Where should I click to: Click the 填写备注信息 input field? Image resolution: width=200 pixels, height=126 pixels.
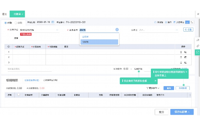30,69
